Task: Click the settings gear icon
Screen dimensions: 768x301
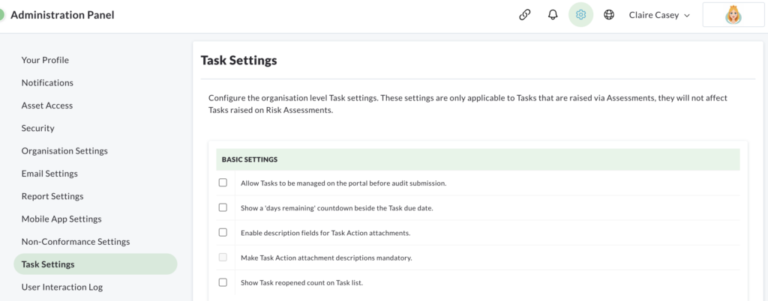Action: coord(581,15)
